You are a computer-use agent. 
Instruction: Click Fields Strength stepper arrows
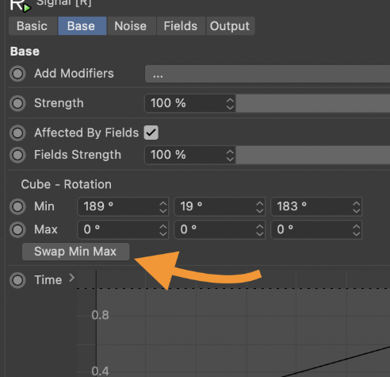point(230,156)
